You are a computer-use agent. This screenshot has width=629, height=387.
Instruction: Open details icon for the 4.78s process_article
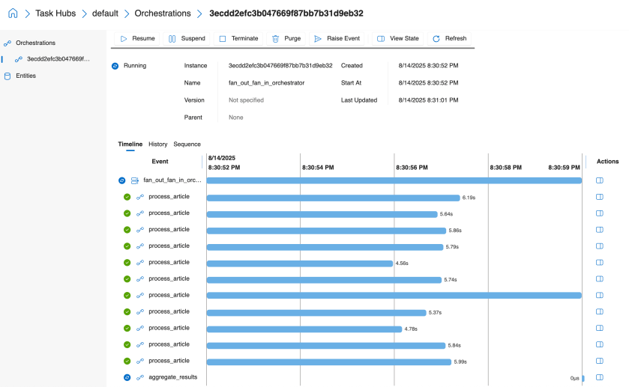[599, 328]
